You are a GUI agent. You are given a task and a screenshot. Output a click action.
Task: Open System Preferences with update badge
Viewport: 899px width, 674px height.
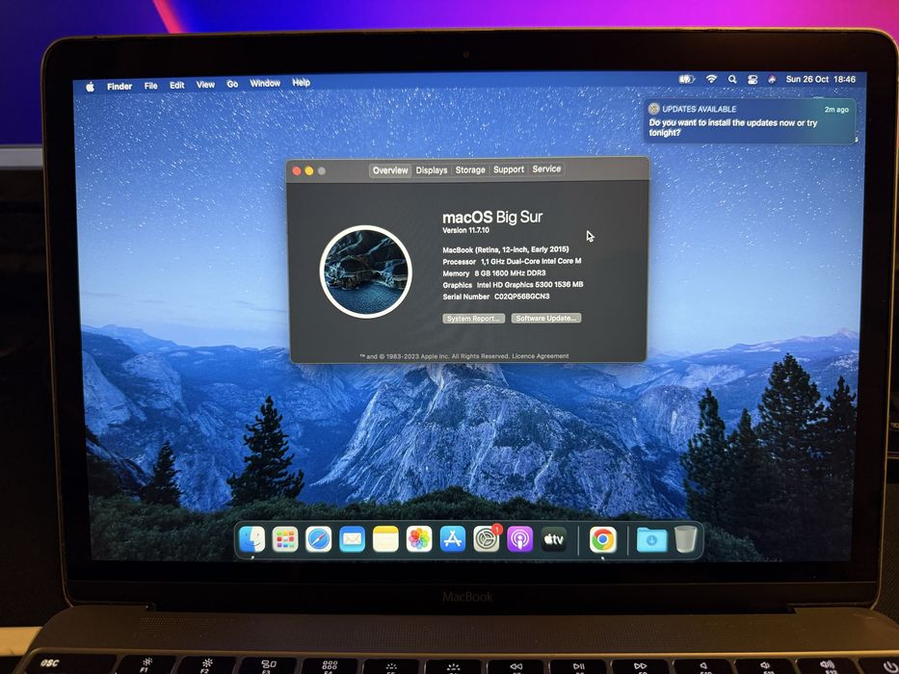487,539
